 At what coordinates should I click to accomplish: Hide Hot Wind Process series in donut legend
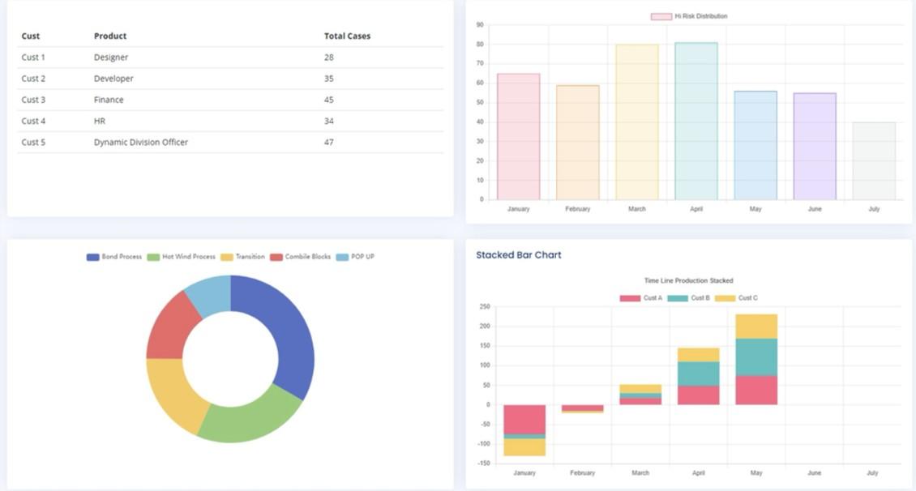tap(182, 257)
